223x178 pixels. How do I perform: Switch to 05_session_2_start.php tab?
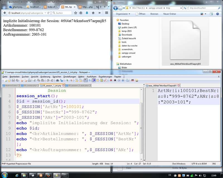tap(78, 85)
